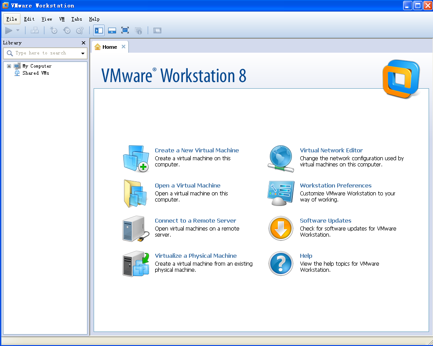Open the View menu
Image resolution: width=433 pixels, height=346 pixels.
pos(47,19)
